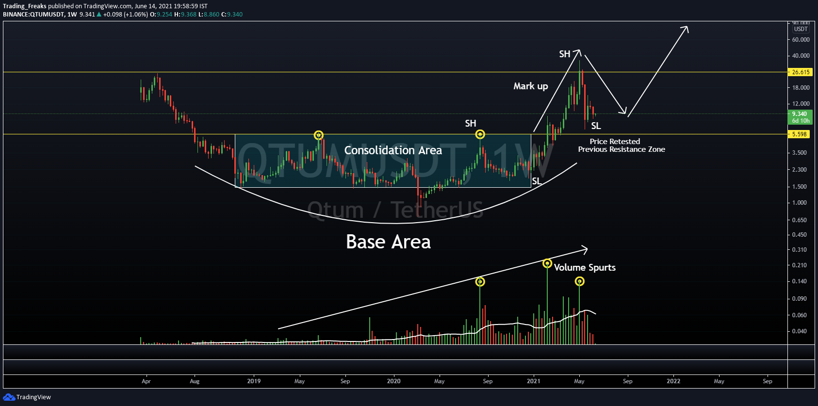Click the 12.000 price axis value
Screen dimensions: 818x406
801,104
